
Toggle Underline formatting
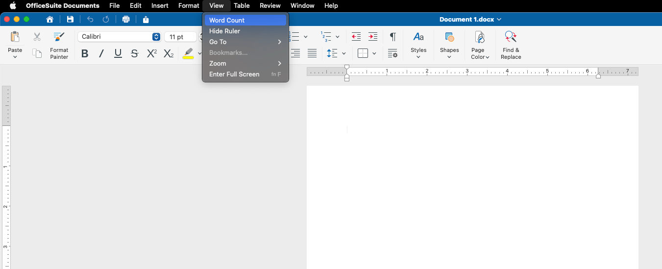[118, 54]
